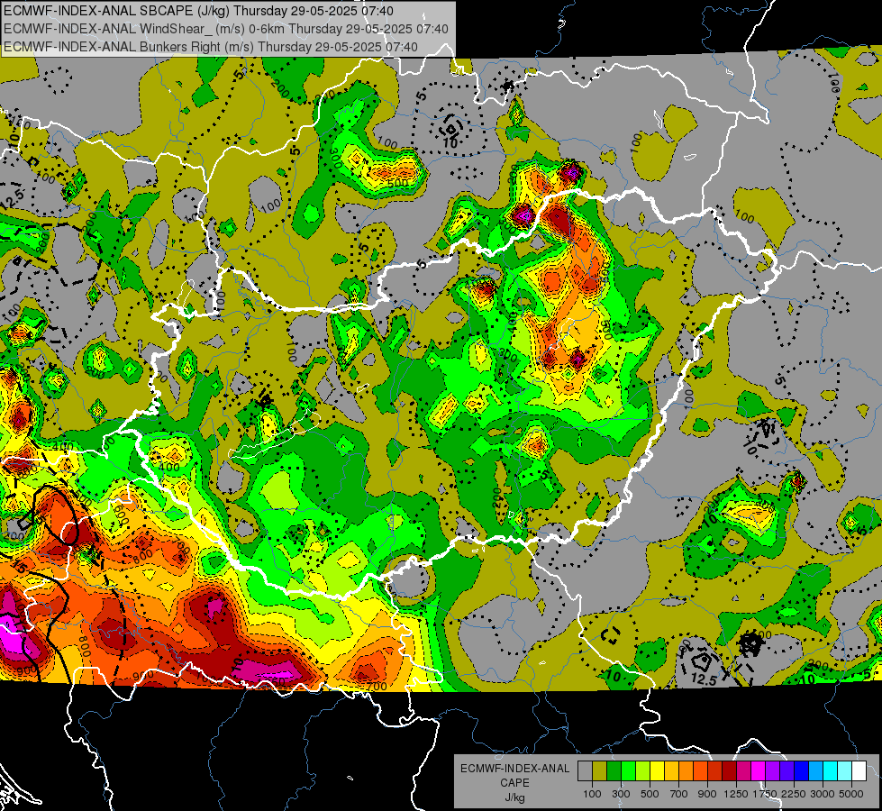Click the Bunkers Right (m/s) header line
Viewport: 882px width, 811px height.
[x=211, y=47]
